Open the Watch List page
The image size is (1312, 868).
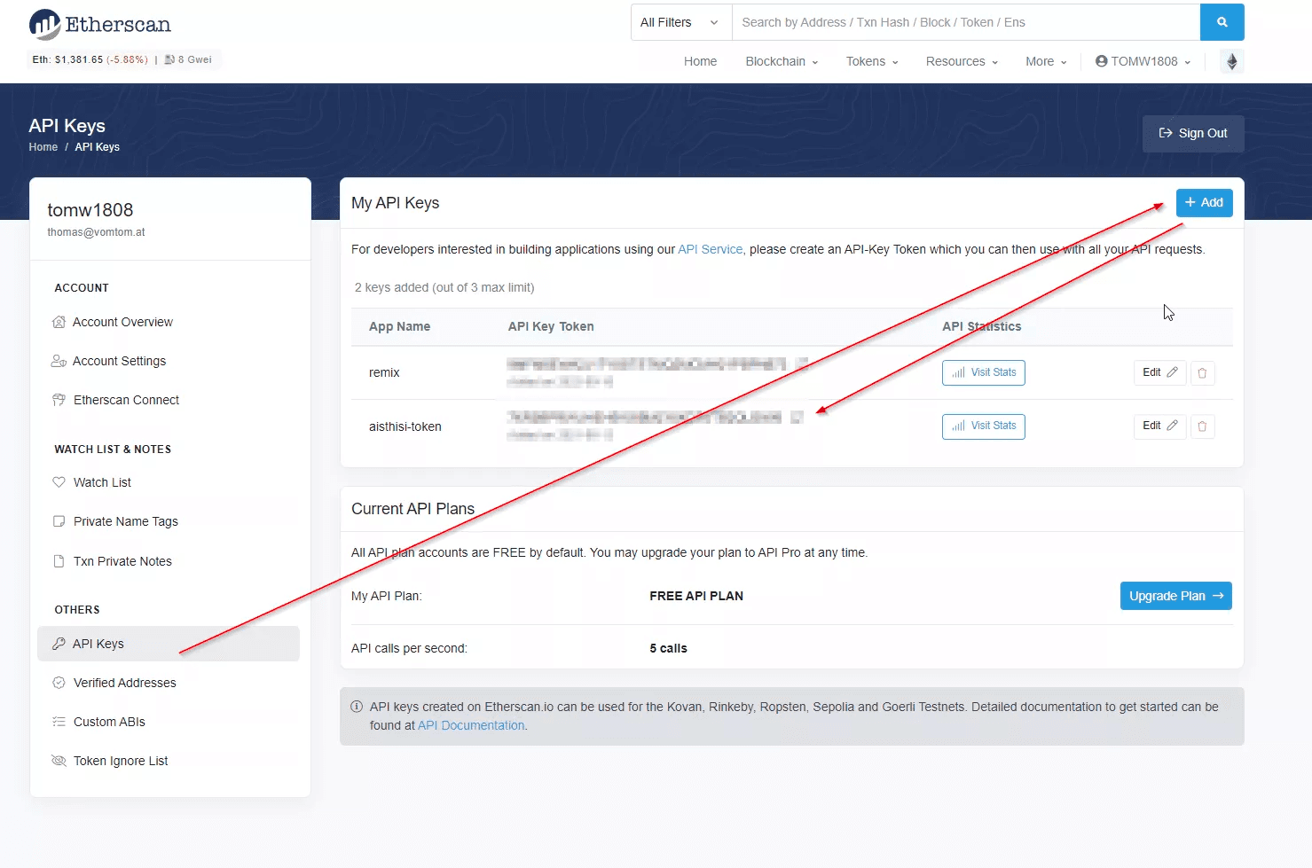(102, 482)
